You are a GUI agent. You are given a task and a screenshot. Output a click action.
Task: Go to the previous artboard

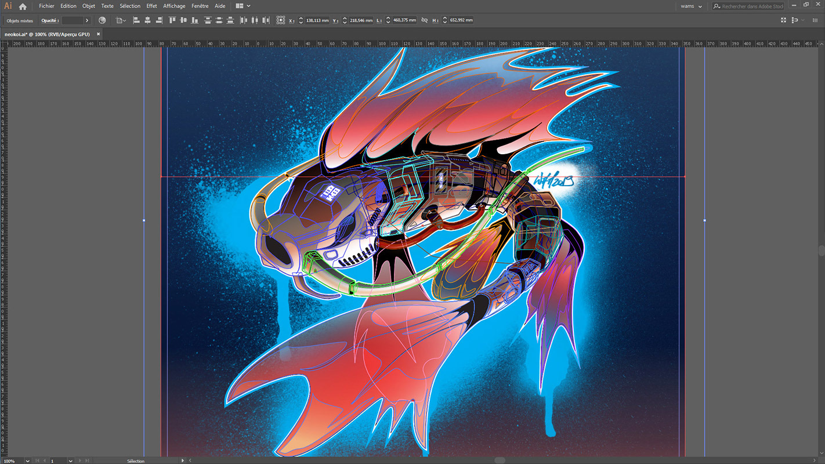[44, 461]
